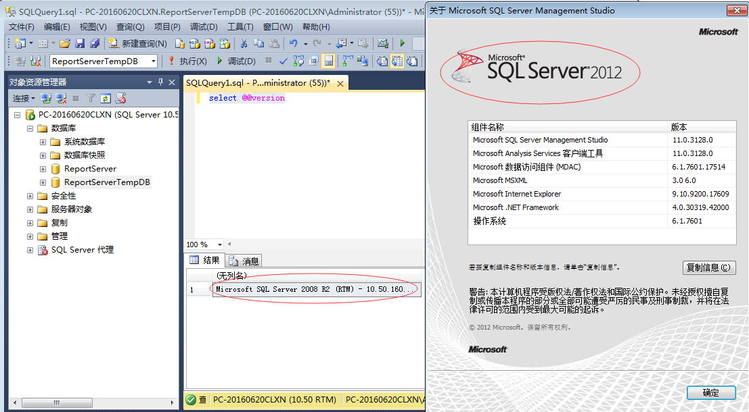Image resolution: width=749 pixels, height=412 pixels.
Task: Click the Change Connection icon
Action: pyautogui.click(x=35, y=61)
